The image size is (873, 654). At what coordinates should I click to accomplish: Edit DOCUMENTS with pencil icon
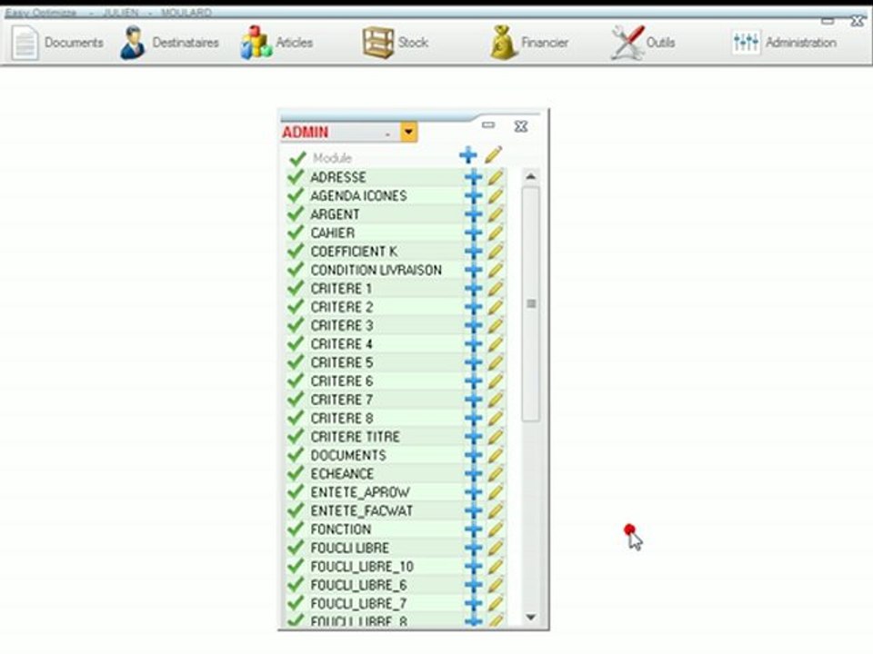pos(495,455)
